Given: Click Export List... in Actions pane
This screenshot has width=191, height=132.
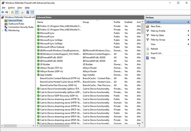Looking at the screenshot, I should pyautogui.click(x=157, y=53).
